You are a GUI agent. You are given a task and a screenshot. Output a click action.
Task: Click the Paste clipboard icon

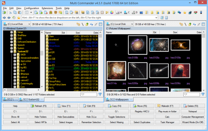coord(20,12)
